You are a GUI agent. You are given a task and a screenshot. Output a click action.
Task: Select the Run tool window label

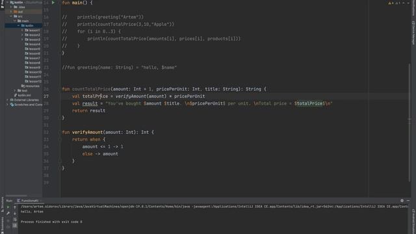(x=9, y=201)
